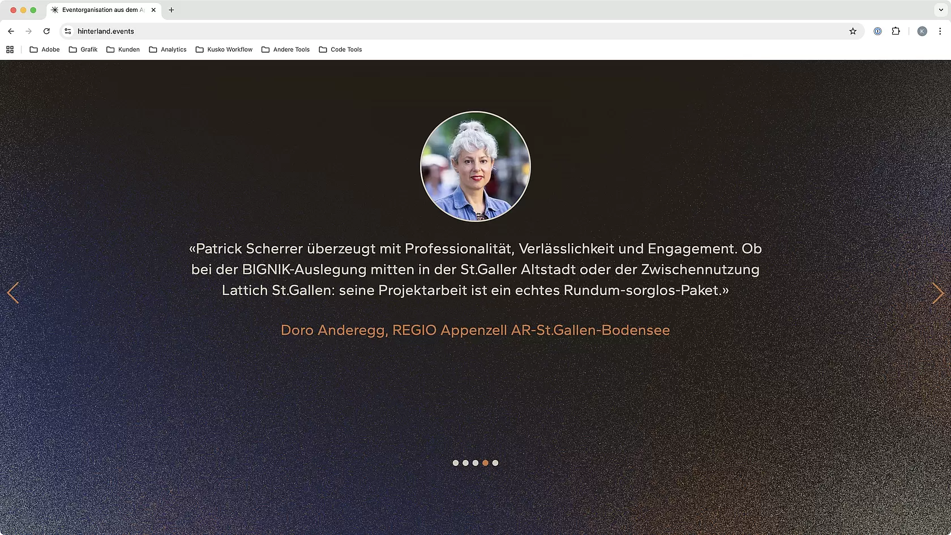Viewport: 951px width, 535px height.
Task: Go to the next testimonial slide
Action: [937, 293]
